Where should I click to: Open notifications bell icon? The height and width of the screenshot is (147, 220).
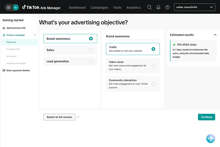tap(158, 7)
